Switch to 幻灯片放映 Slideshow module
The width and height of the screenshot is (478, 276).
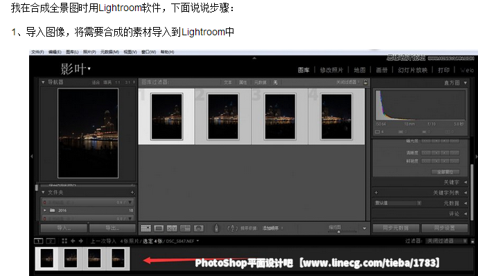tap(412, 71)
